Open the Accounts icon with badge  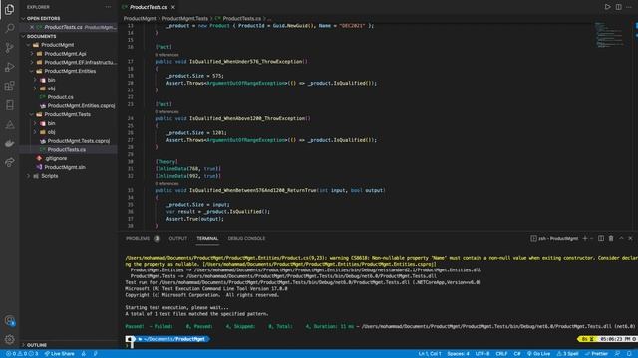tap(9, 320)
